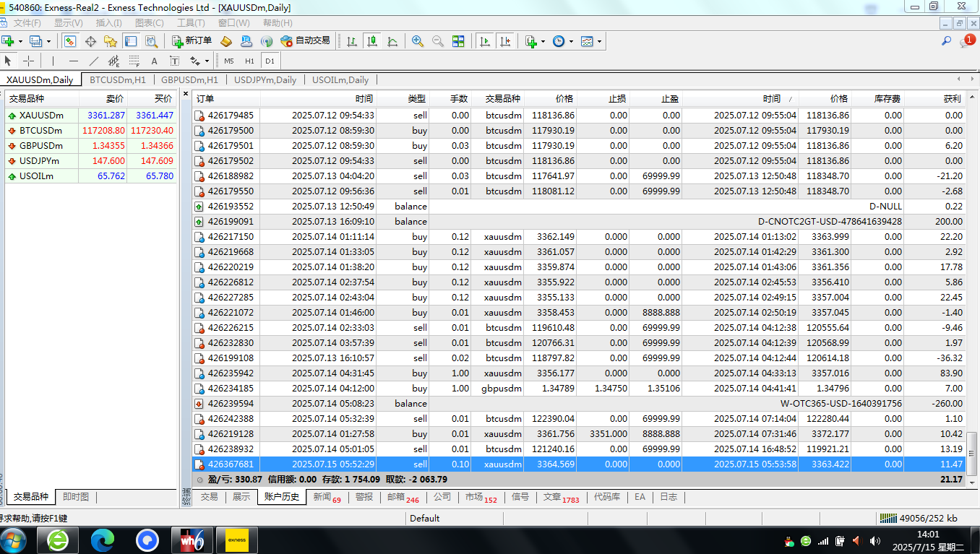980x554 pixels.
Task: Open the signals broadcast icon
Action: (x=267, y=41)
